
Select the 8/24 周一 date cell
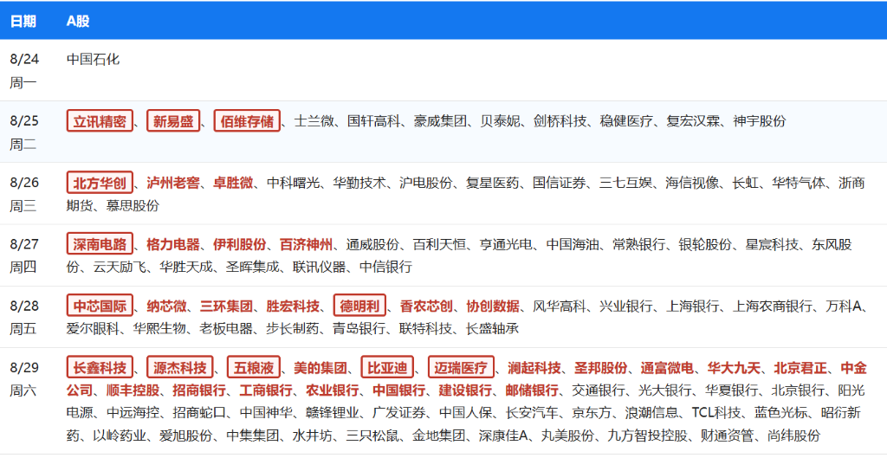(x=23, y=71)
